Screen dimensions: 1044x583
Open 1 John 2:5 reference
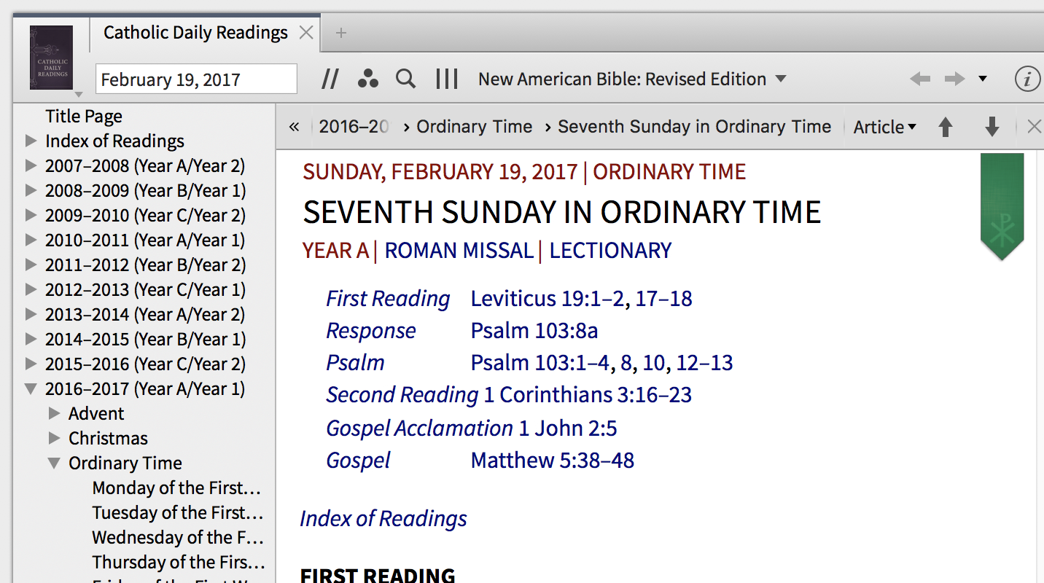568,427
